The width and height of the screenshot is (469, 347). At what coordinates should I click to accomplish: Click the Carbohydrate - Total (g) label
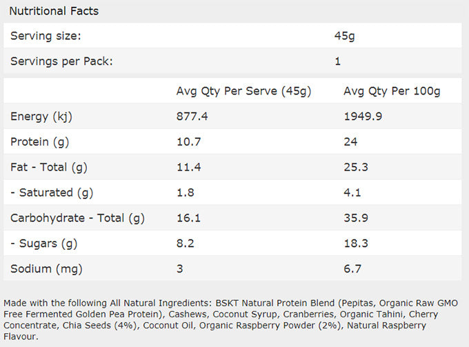click(x=77, y=218)
